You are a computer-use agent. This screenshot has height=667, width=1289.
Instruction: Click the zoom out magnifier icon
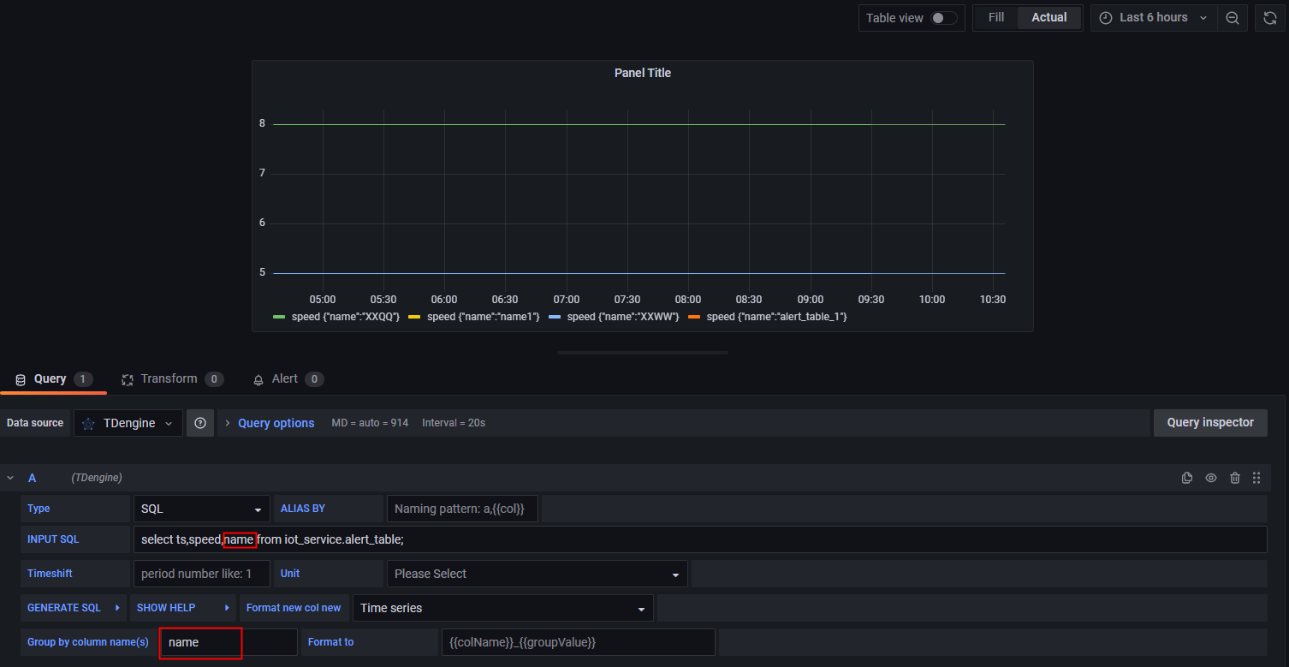(1233, 17)
